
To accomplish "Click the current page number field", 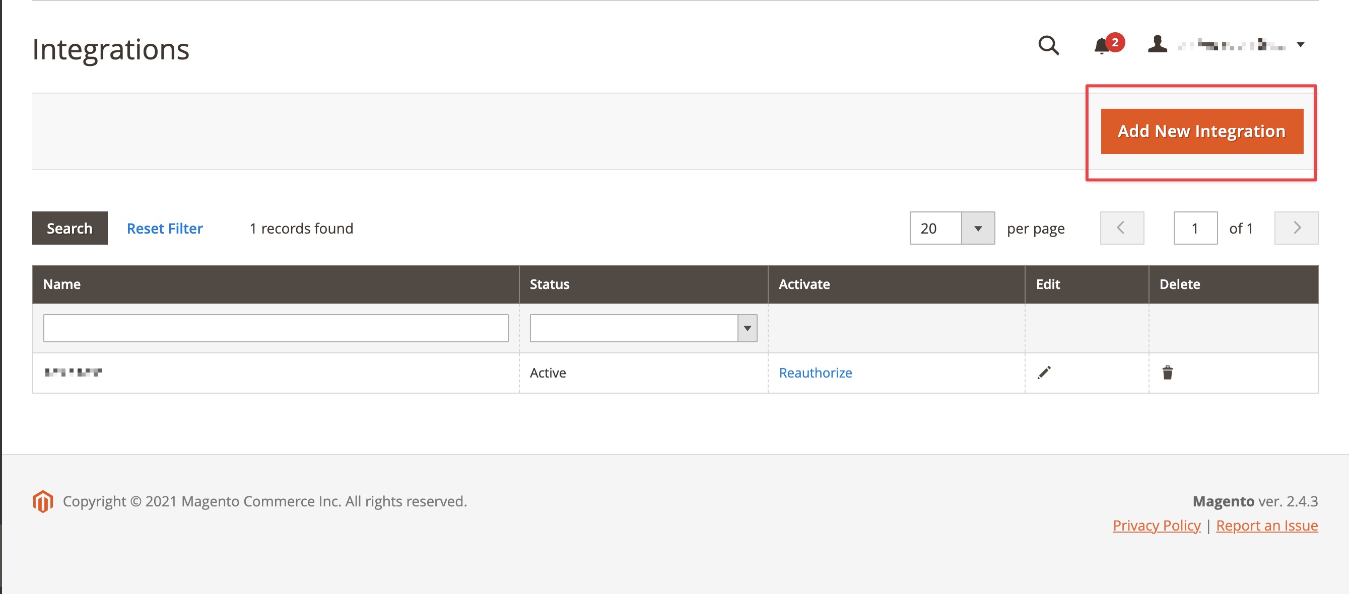I will pos(1195,228).
